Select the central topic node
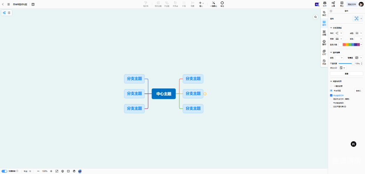Image resolution: width=365 pixels, height=174 pixels. tap(164, 94)
